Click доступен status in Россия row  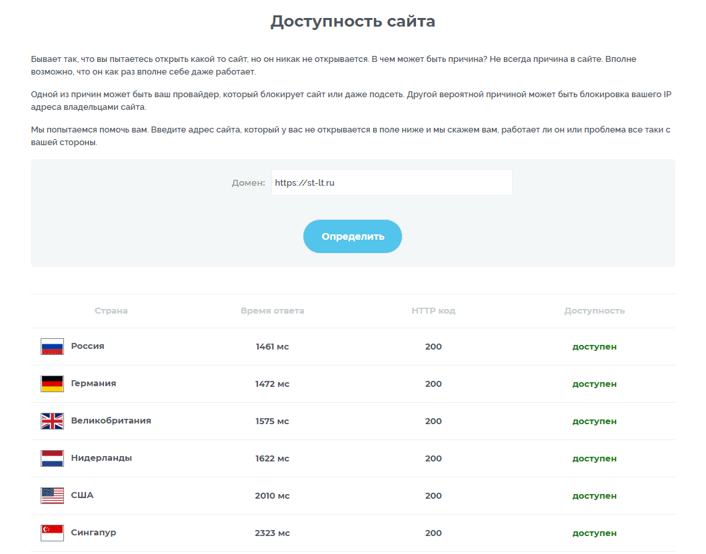(595, 347)
